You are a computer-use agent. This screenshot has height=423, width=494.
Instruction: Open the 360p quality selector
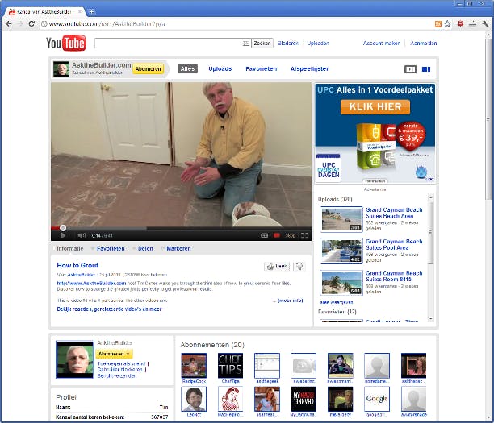click(290, 235)
